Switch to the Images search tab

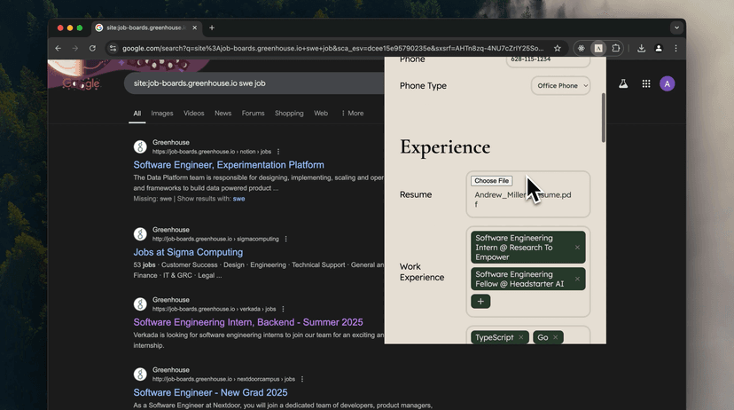[162, 114]
